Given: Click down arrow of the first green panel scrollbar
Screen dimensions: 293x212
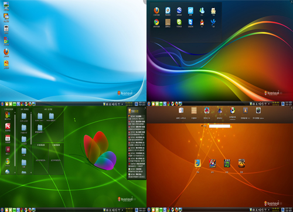Looking at the screenshot, I should point(15,173).
